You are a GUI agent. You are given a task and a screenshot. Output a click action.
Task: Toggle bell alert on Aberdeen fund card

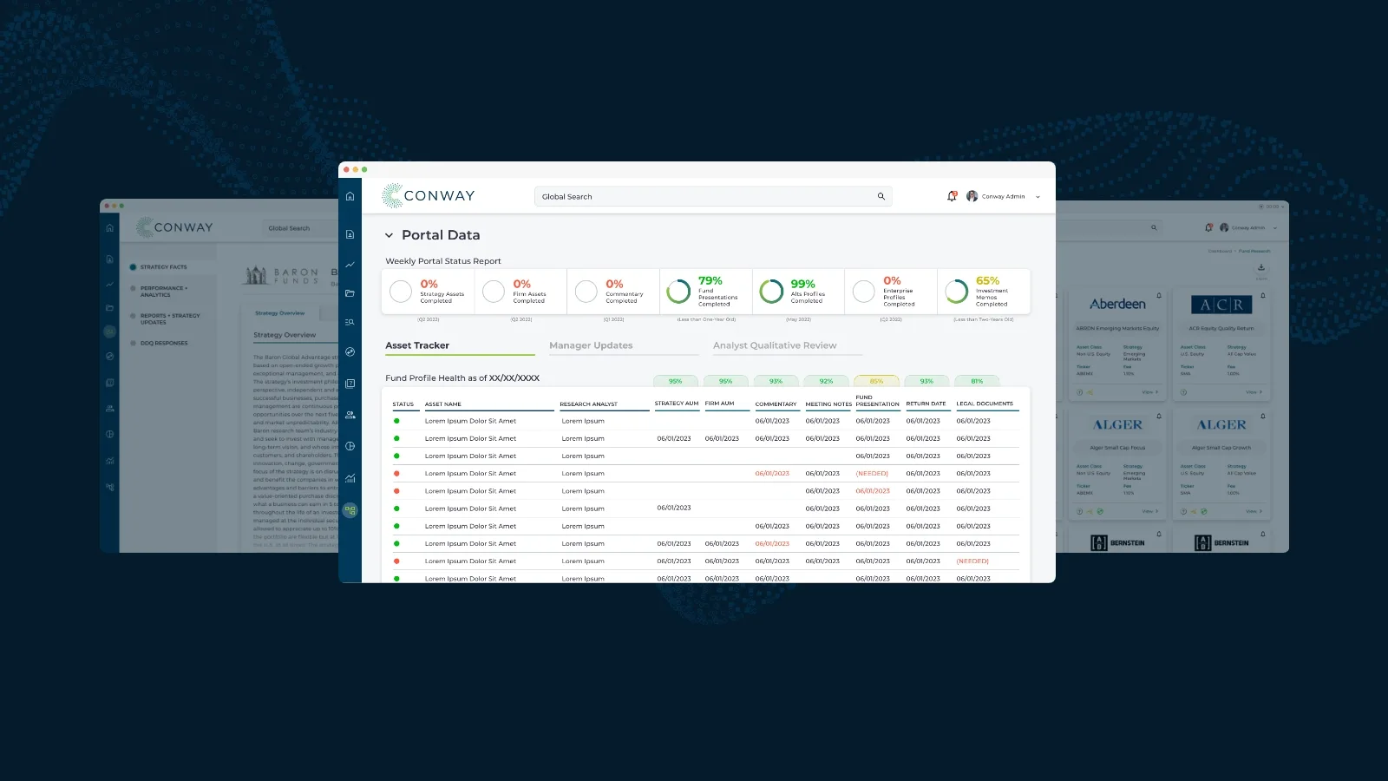(1159, 295)
